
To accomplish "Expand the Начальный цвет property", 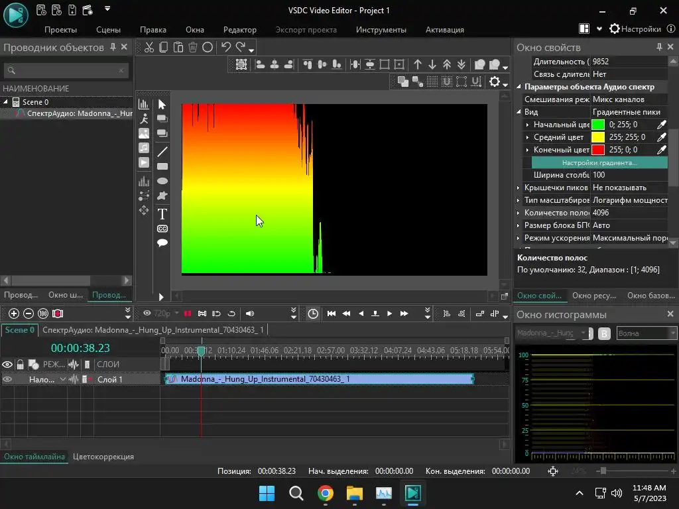I will tap(528, 125).
